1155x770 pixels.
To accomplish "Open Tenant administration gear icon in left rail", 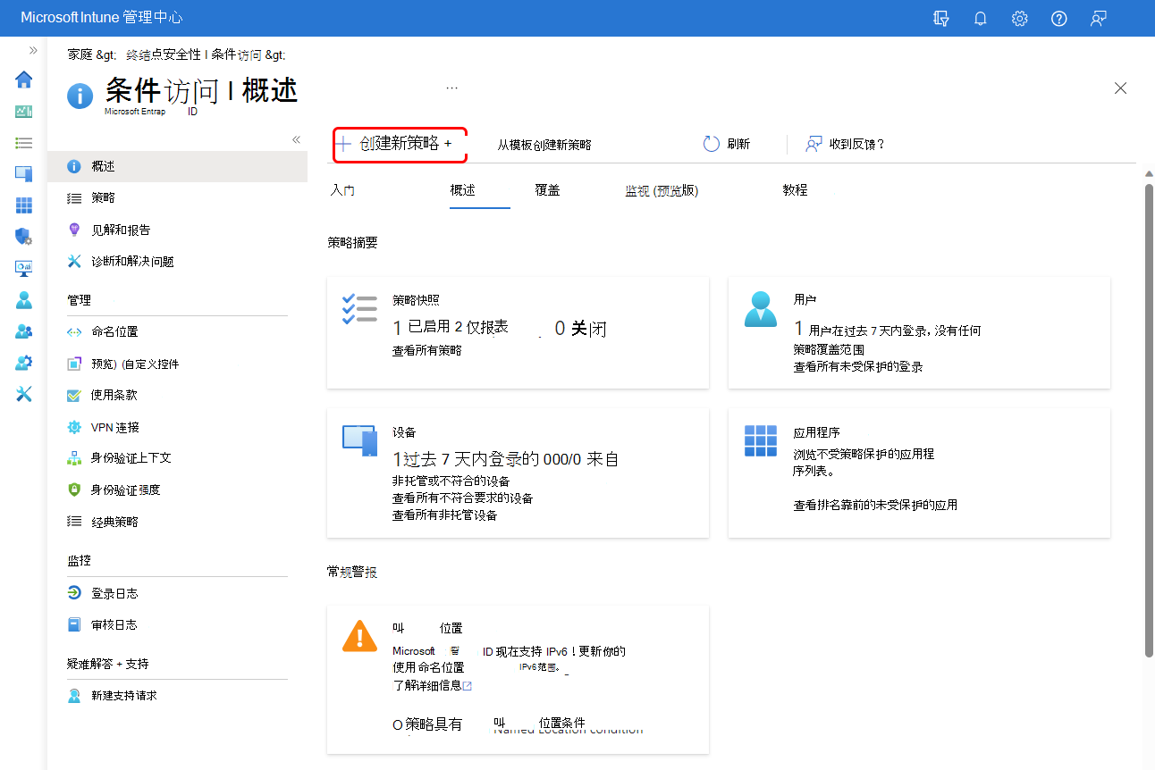I will [x=24, y=363].
